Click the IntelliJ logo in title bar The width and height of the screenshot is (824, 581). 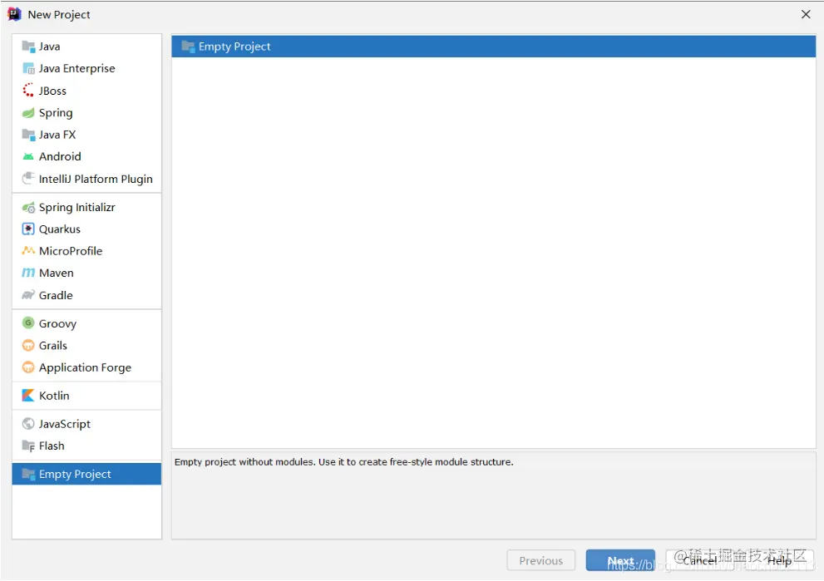[14, 14]
